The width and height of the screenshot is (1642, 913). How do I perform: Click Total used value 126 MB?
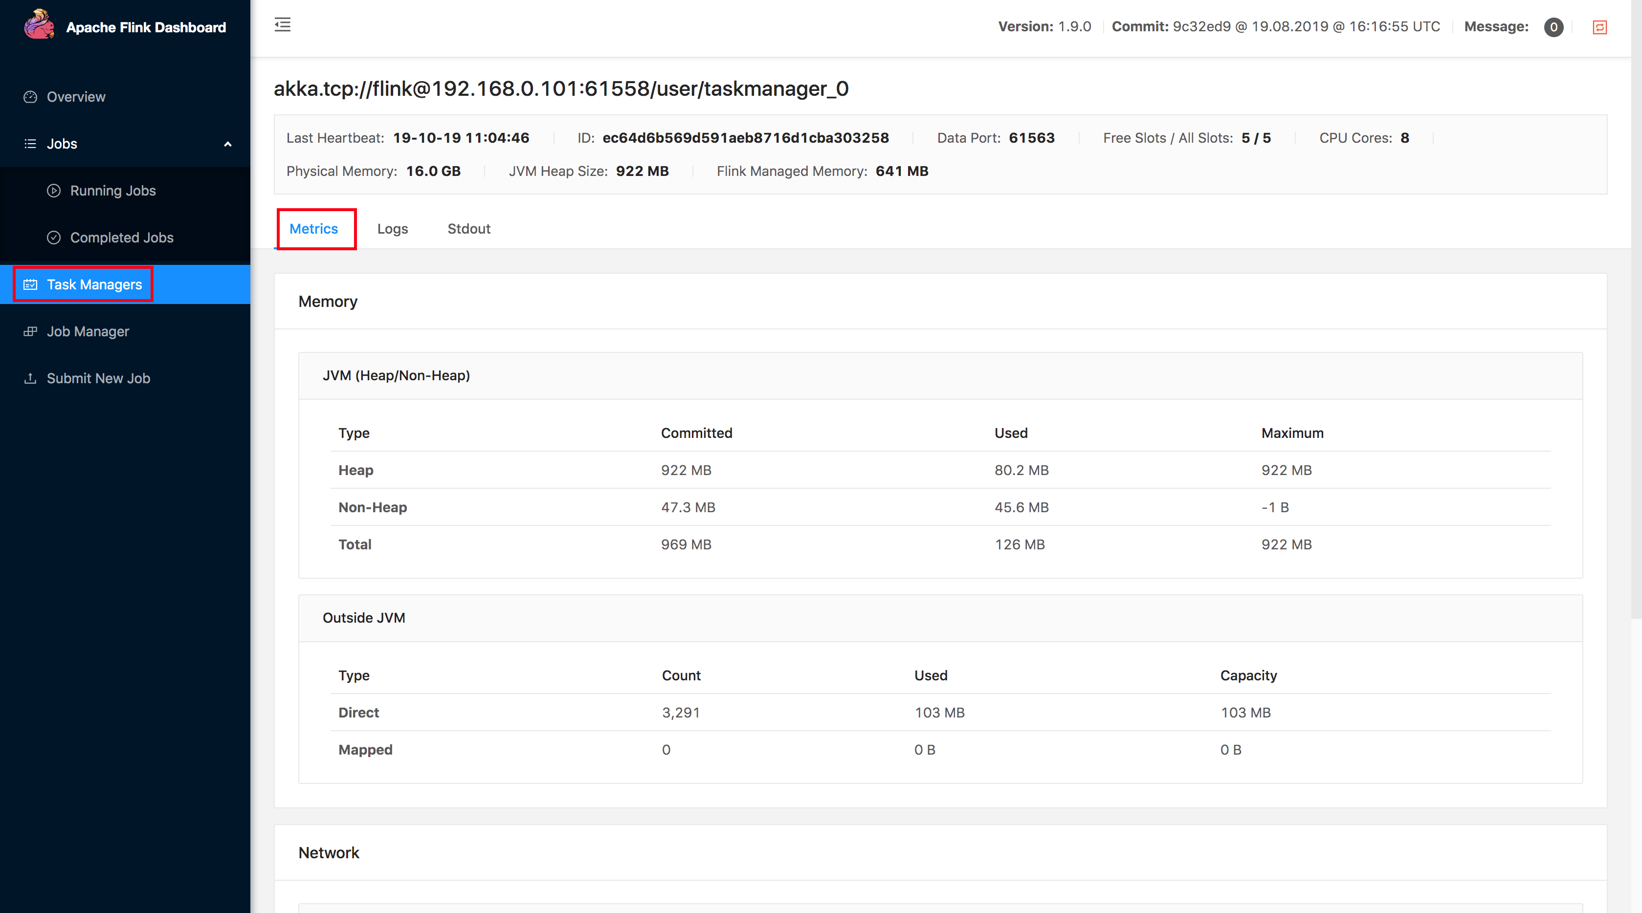tap(1020, 544)
